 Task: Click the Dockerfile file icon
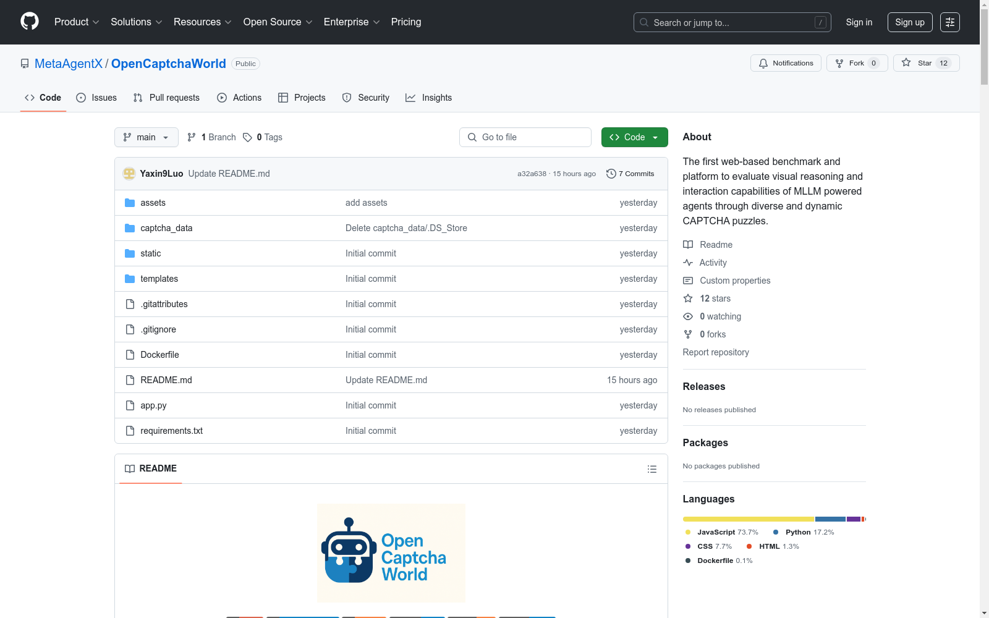(130, 355)
